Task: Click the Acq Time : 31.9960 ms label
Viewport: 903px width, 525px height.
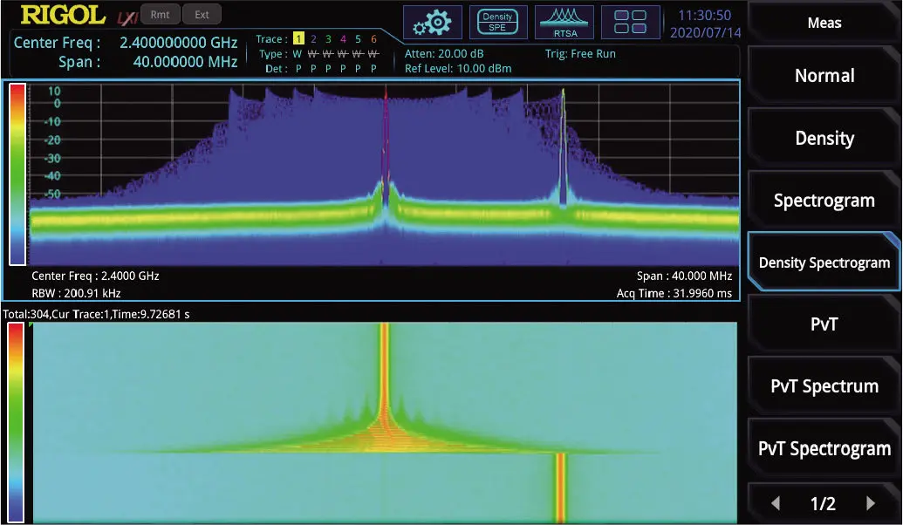Action: point(674,293)
